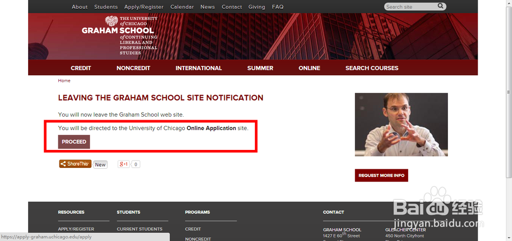The width and height of the screenshot is (512, 241).
Task: Click the RESOURCES footer heading
Action: 71,212
